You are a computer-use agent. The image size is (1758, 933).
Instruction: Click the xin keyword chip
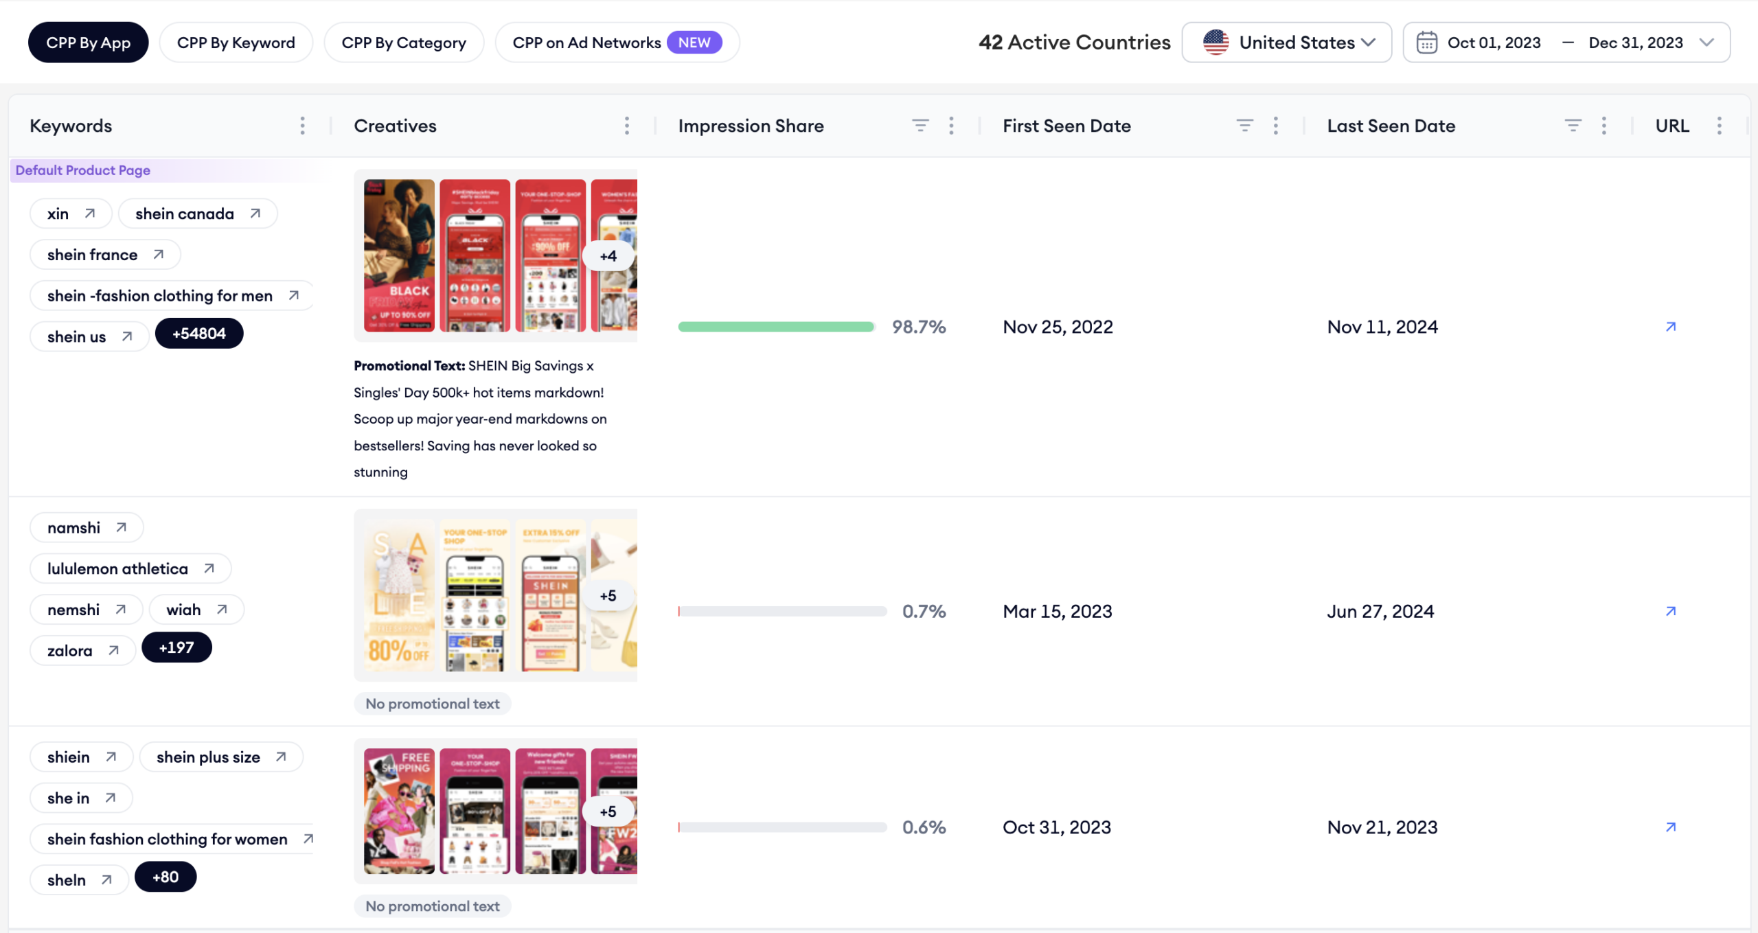(71, 214)
